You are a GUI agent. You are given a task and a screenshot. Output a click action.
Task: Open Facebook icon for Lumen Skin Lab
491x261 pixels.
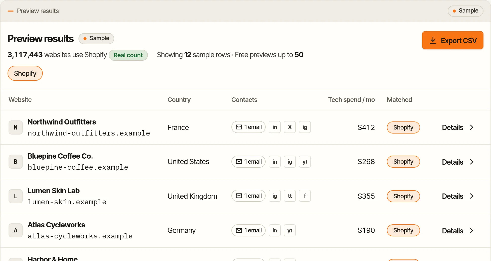(305, 196)
